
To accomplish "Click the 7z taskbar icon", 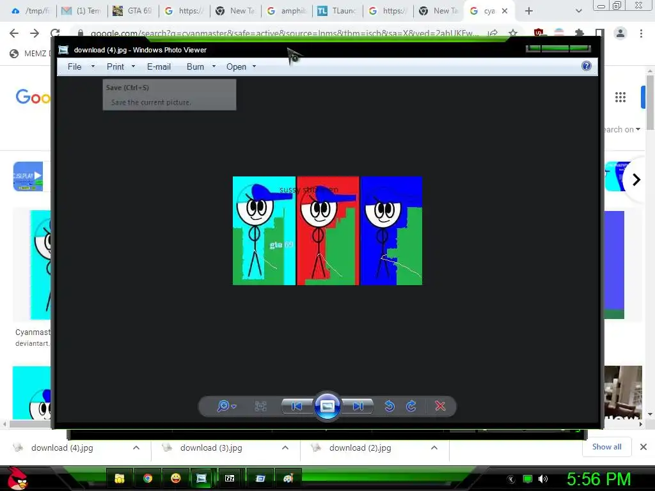I will [230, 478].
